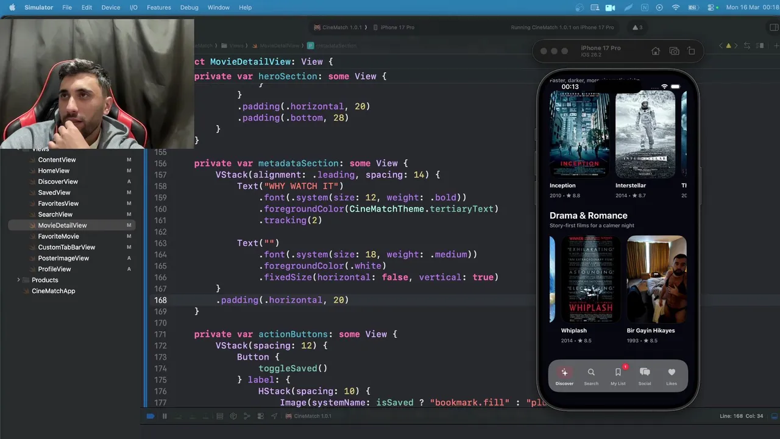Click the CineMatch 1.0.1 process in debug bar
The image size is (780, 439).
(308, 416)
